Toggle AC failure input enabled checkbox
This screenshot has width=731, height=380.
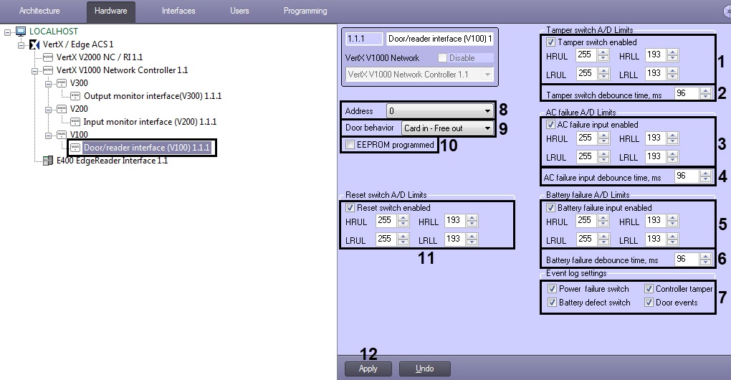(550, 125)
